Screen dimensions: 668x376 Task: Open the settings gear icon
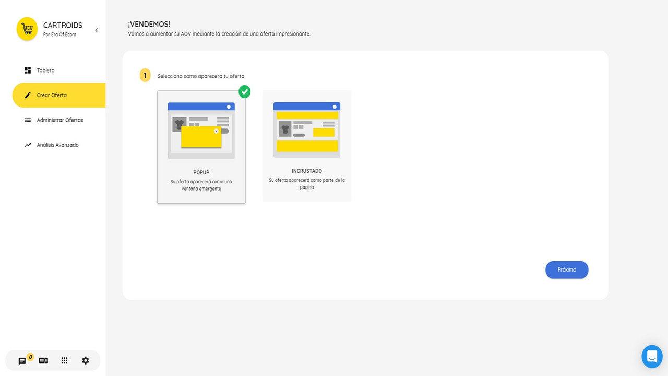86,361
